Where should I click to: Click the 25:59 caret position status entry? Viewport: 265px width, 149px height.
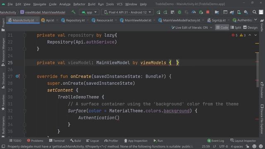pos(206,146)
